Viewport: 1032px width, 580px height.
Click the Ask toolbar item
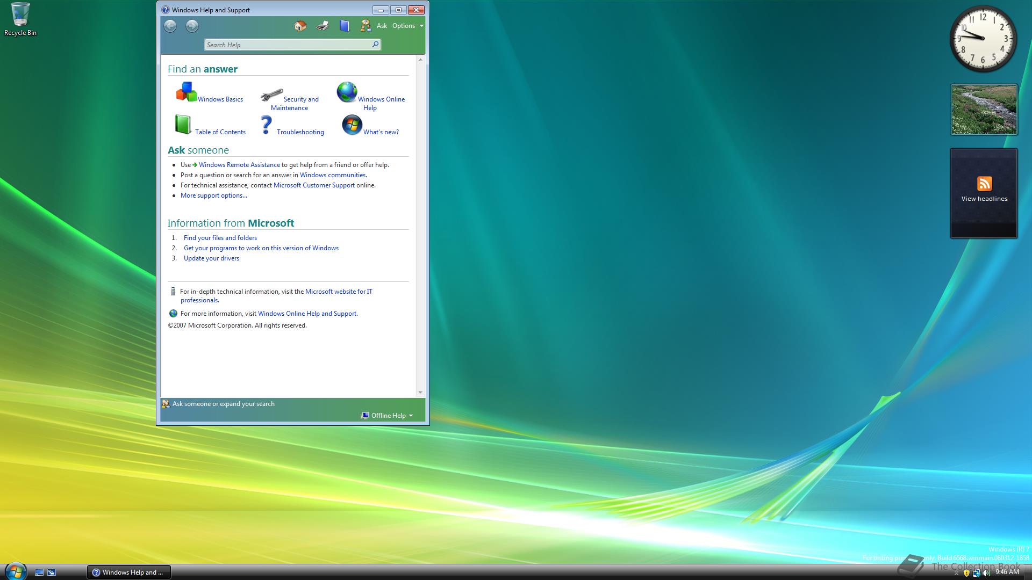point(382,26)
